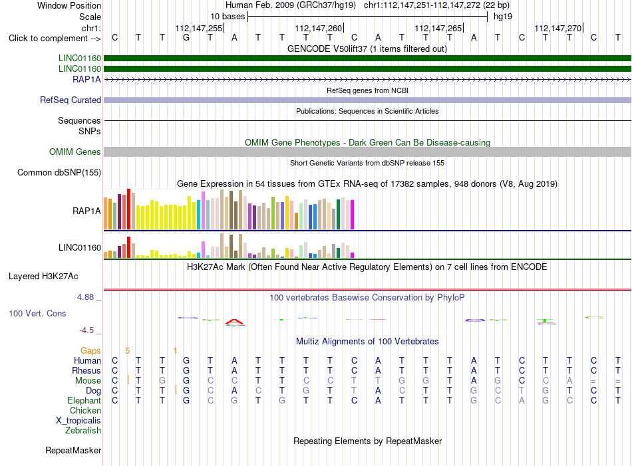Select the chr1: label on the ruler
Image resolution: width=632 pixels, height=466 pixels.
pos(91,28)
